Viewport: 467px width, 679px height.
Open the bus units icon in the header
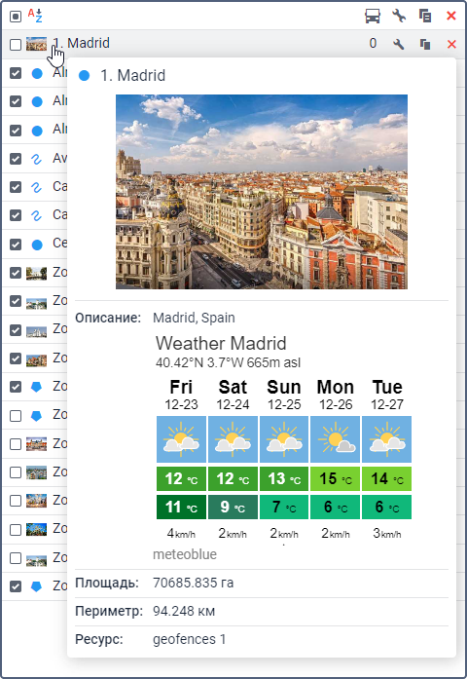pyautogui.click(x=373, y=16)
